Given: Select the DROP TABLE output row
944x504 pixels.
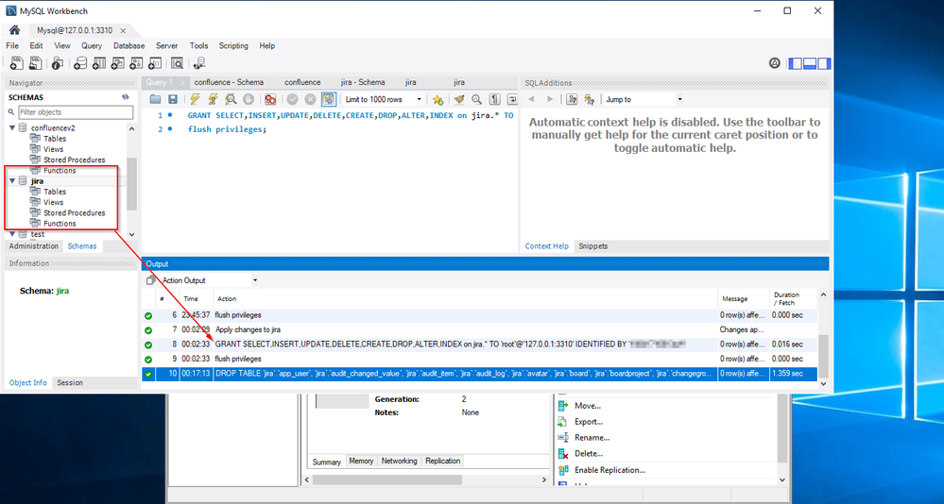Looking at the screenshot, I should coord(480,374).
